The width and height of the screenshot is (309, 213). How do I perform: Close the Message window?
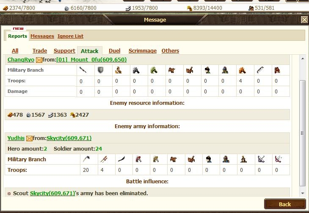[304, 20]
